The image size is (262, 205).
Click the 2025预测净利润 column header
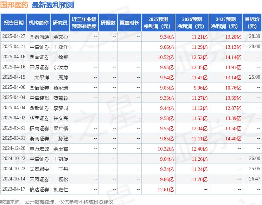(x=158, y=22)
